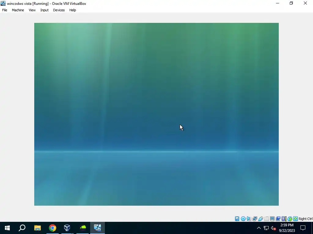Open the File menu
The width and height of the screenshot is (313, 234).
coord(5,10)
